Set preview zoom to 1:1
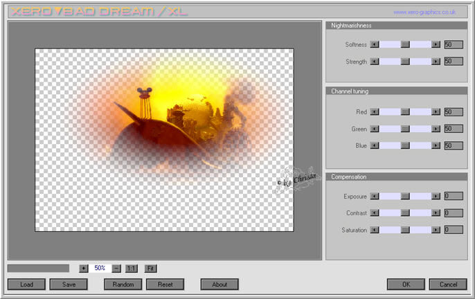The width and height of the screenshot is (475, 299). (131, 269)
